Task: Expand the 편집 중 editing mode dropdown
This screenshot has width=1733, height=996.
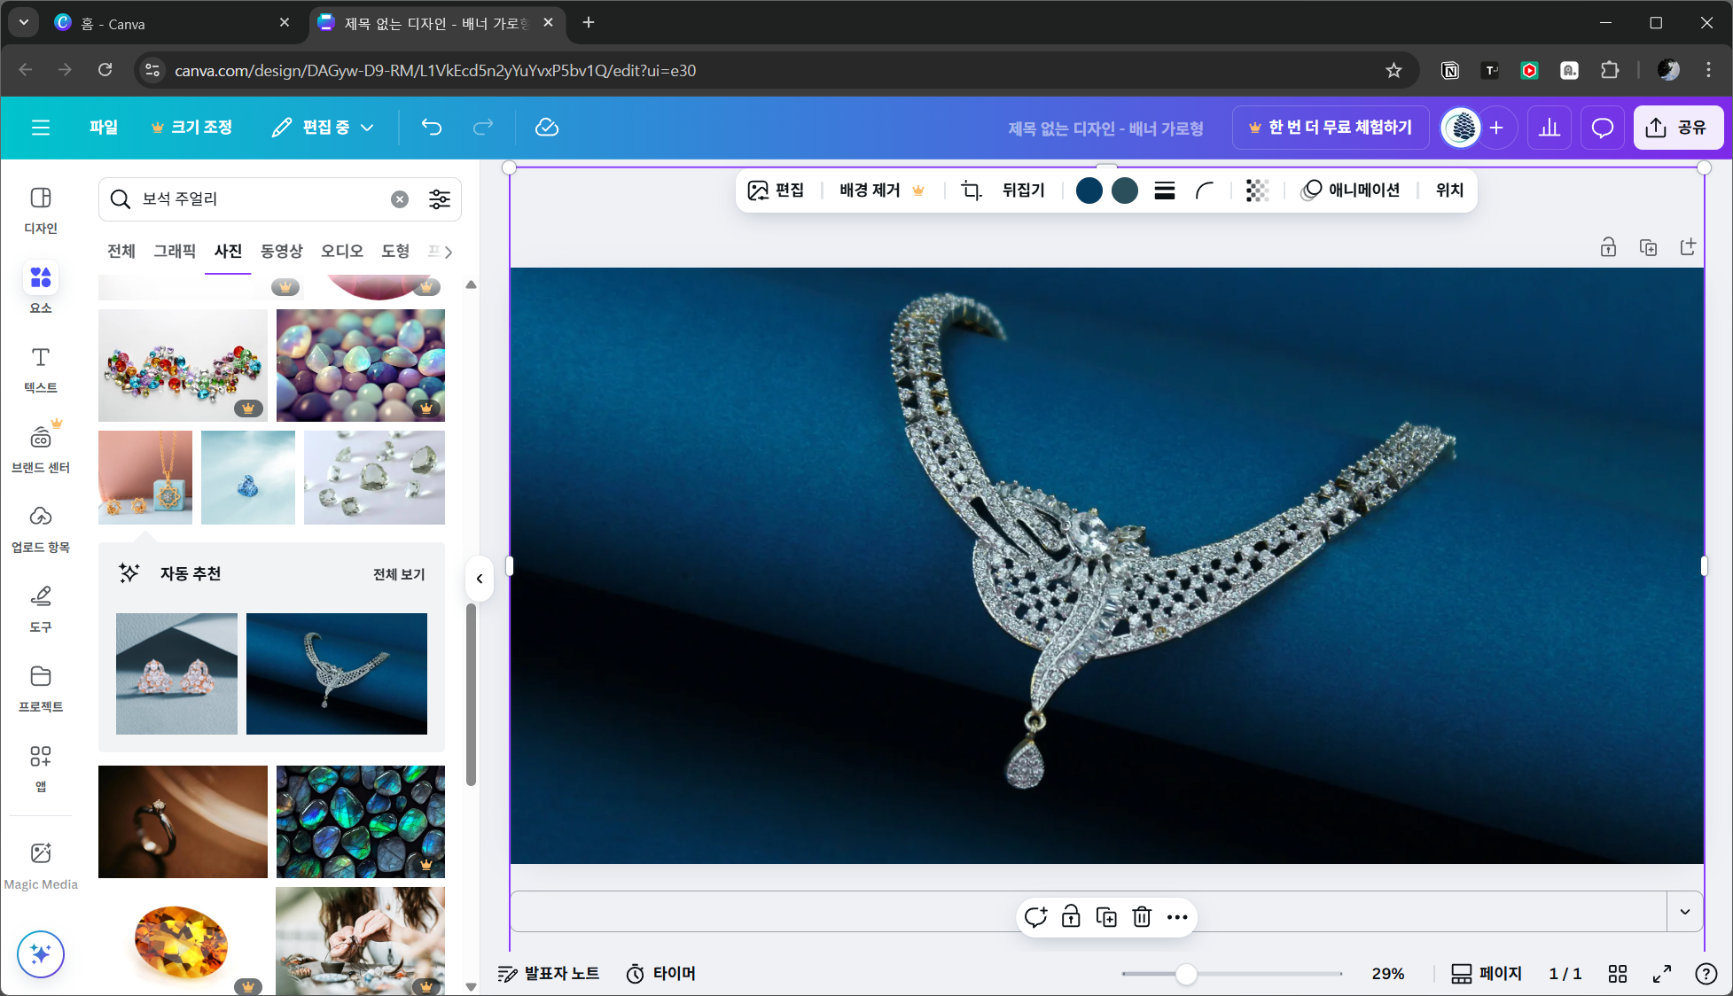Action: point(324,128)
